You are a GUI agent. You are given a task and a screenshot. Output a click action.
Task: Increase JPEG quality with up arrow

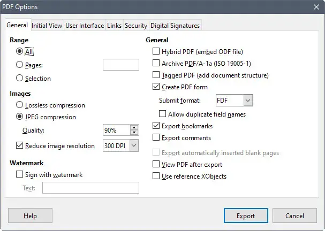click(134, 127)
